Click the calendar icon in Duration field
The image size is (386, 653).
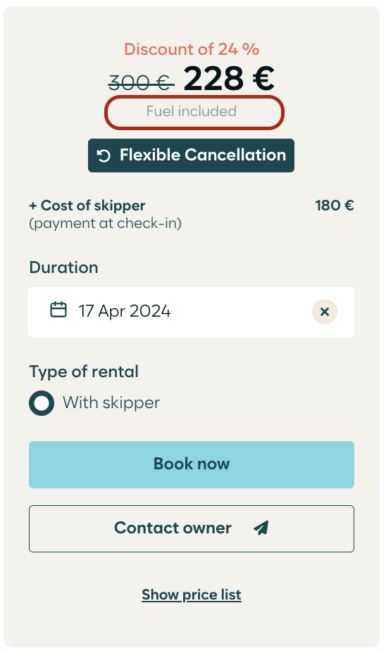pyautogui.click(x=58, y=310)
